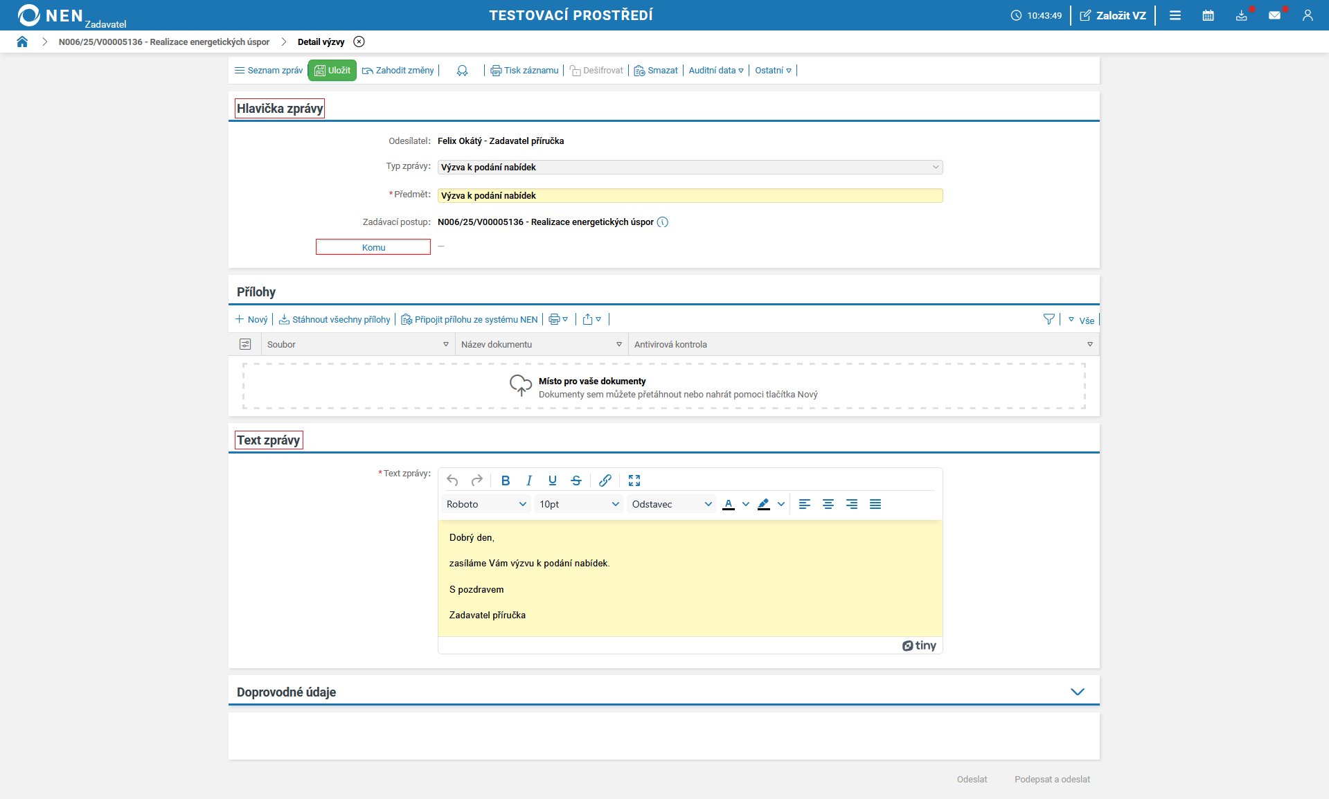Click the user profile icon

point(1307,15)
